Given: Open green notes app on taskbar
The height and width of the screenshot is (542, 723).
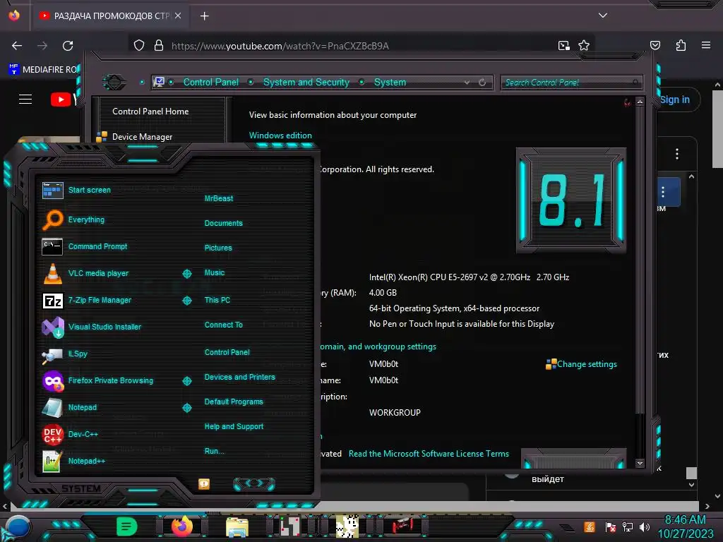Looking at the screenshot, I should pyautogui.click(x=127, y=526).
